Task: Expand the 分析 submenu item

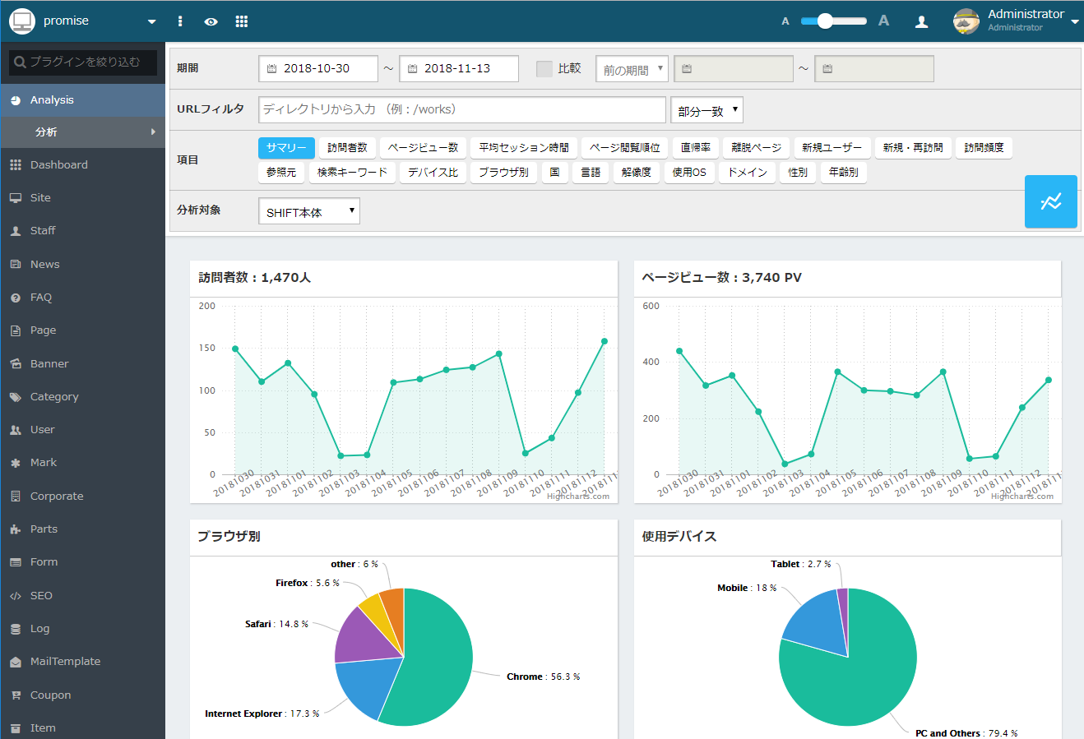Action: pos(82,132)
